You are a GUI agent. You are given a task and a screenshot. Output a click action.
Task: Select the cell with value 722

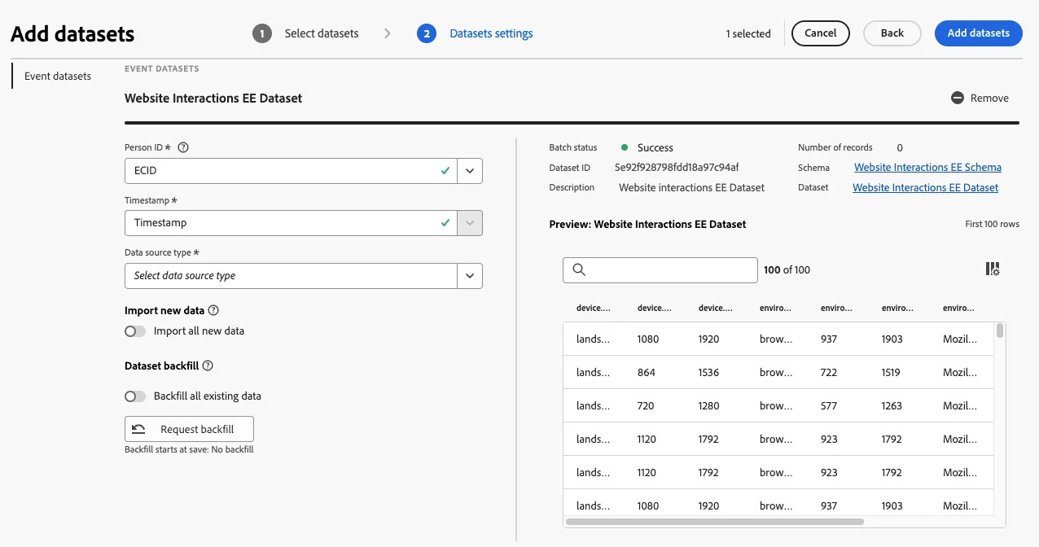[829, 373]
